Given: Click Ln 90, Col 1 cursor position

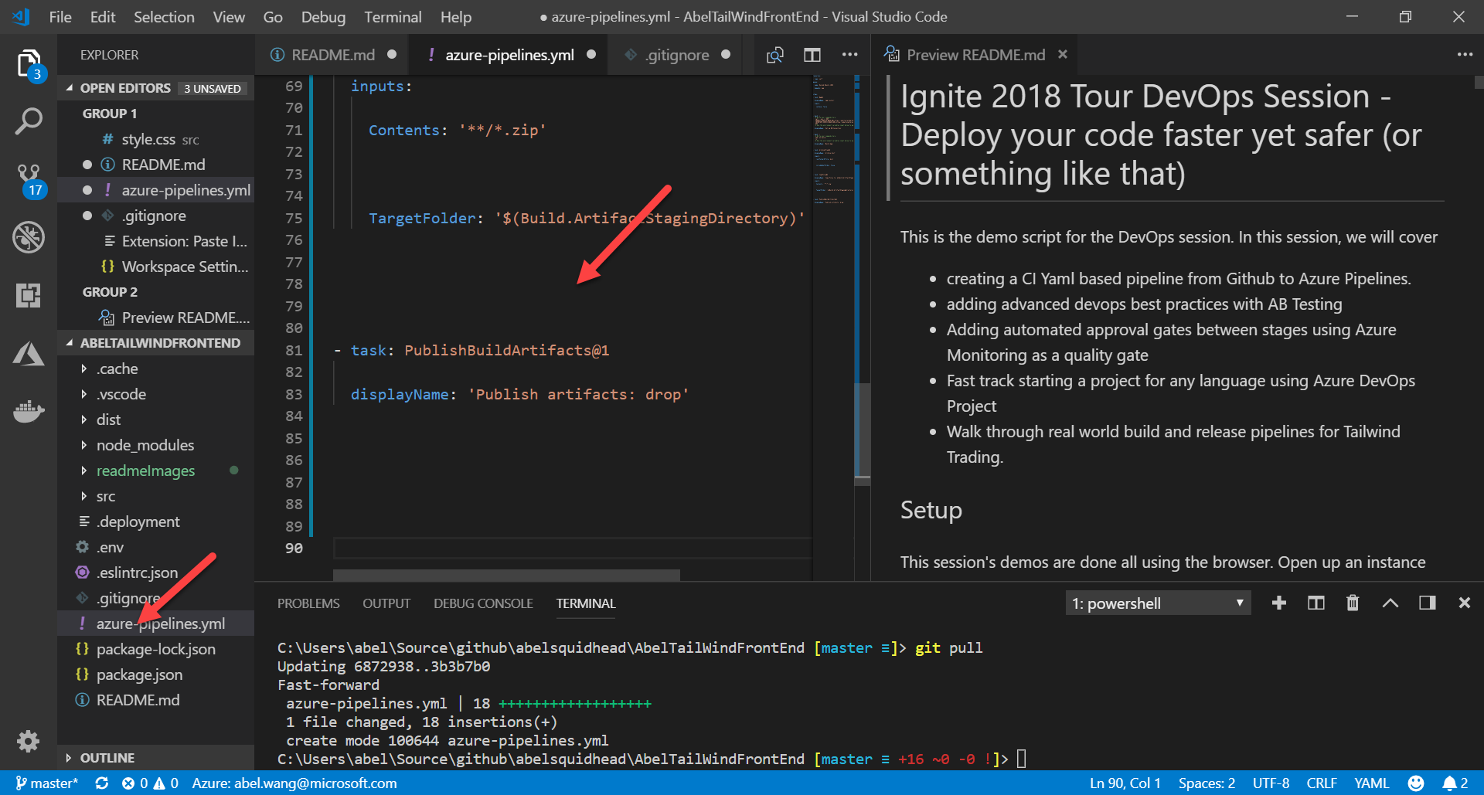Looking at the screenshot, I should (x=1125, y=783).
